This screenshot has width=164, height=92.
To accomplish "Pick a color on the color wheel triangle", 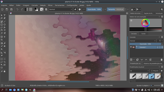I will (x=146, y=22).
